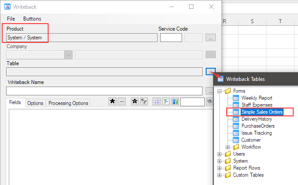This screenshot has height=185, width=298.
Task: Collapse the Forms tree node
Action: click(x=219, y=91)
